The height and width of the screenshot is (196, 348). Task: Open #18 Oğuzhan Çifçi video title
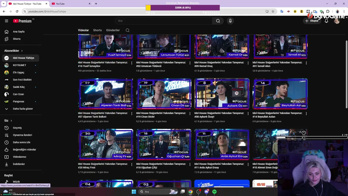(x=161, y=166)
